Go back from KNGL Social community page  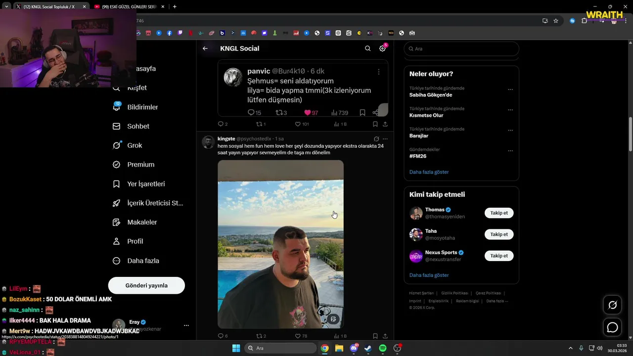(205, 48)
